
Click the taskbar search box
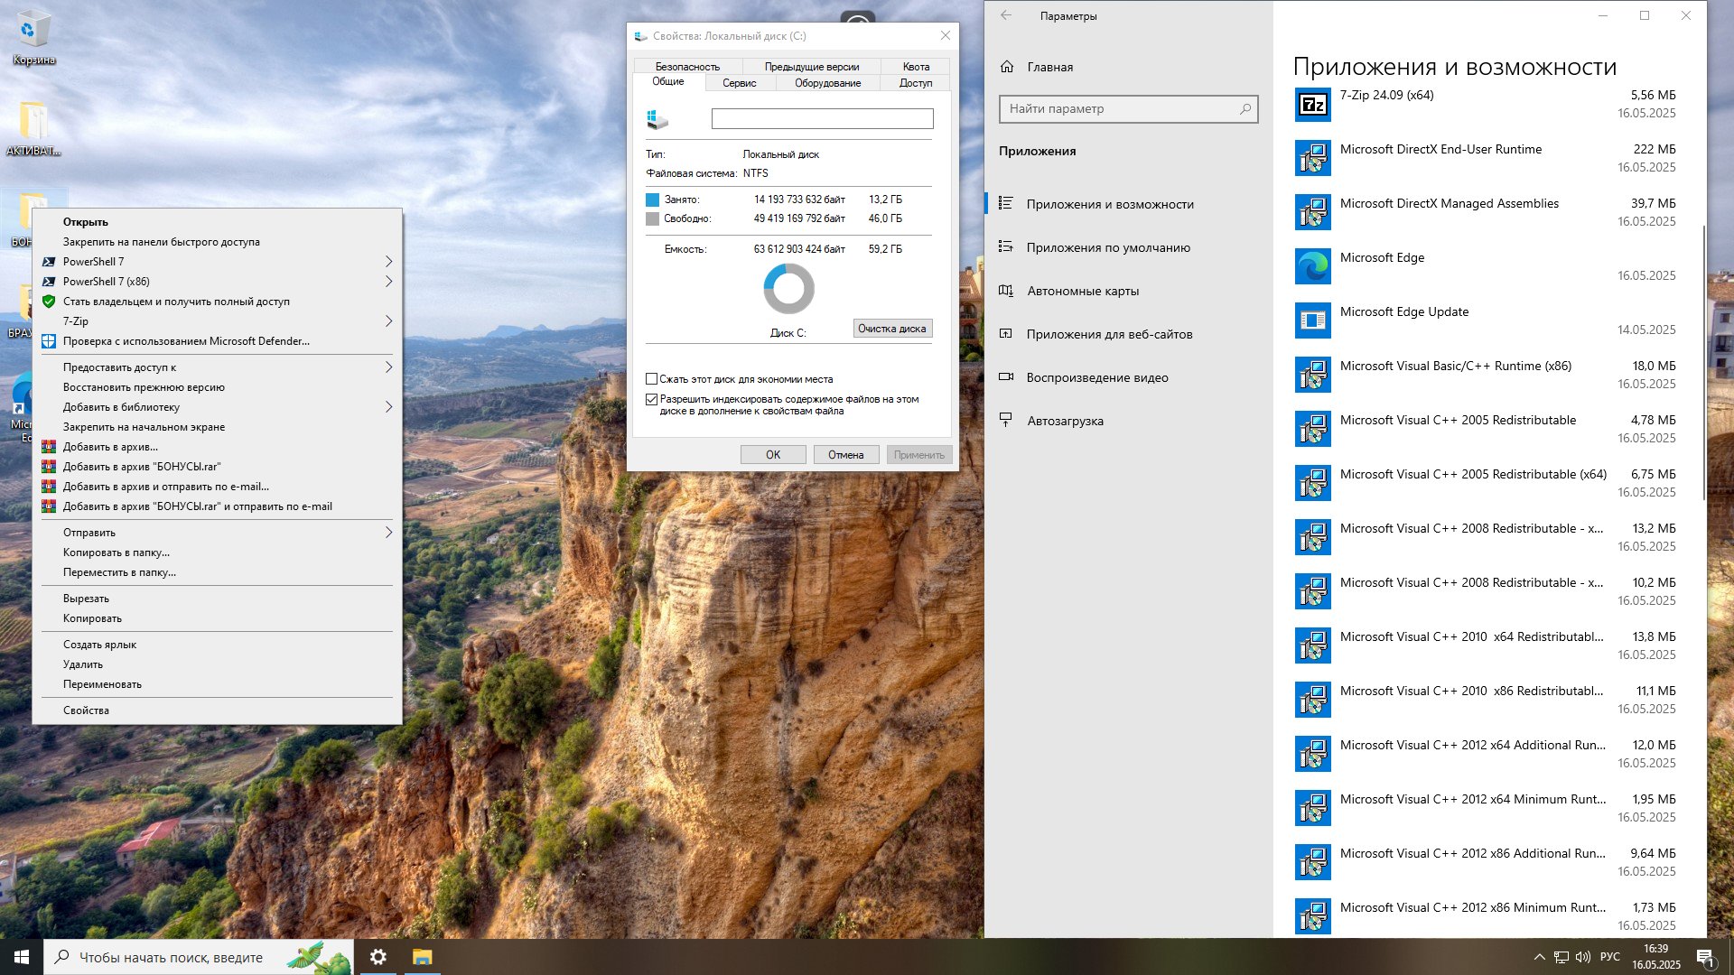(x=199, y=957)
